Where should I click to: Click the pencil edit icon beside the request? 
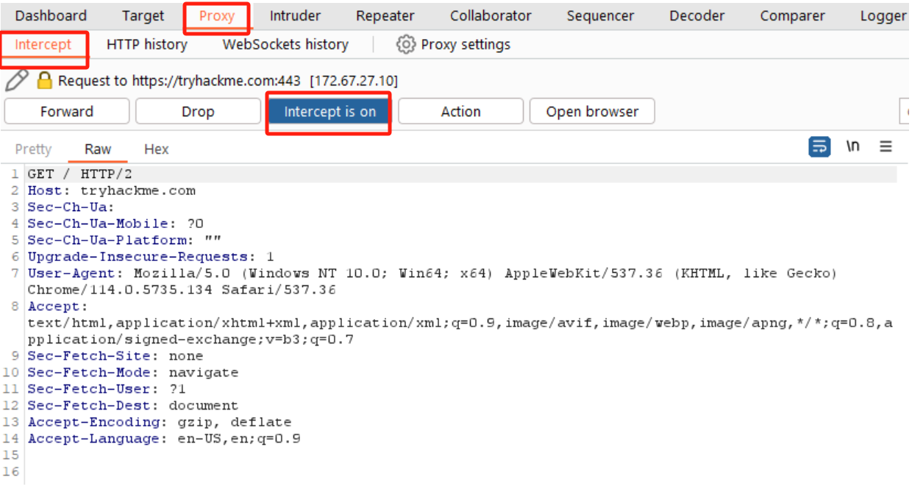[x=16, y=80]
